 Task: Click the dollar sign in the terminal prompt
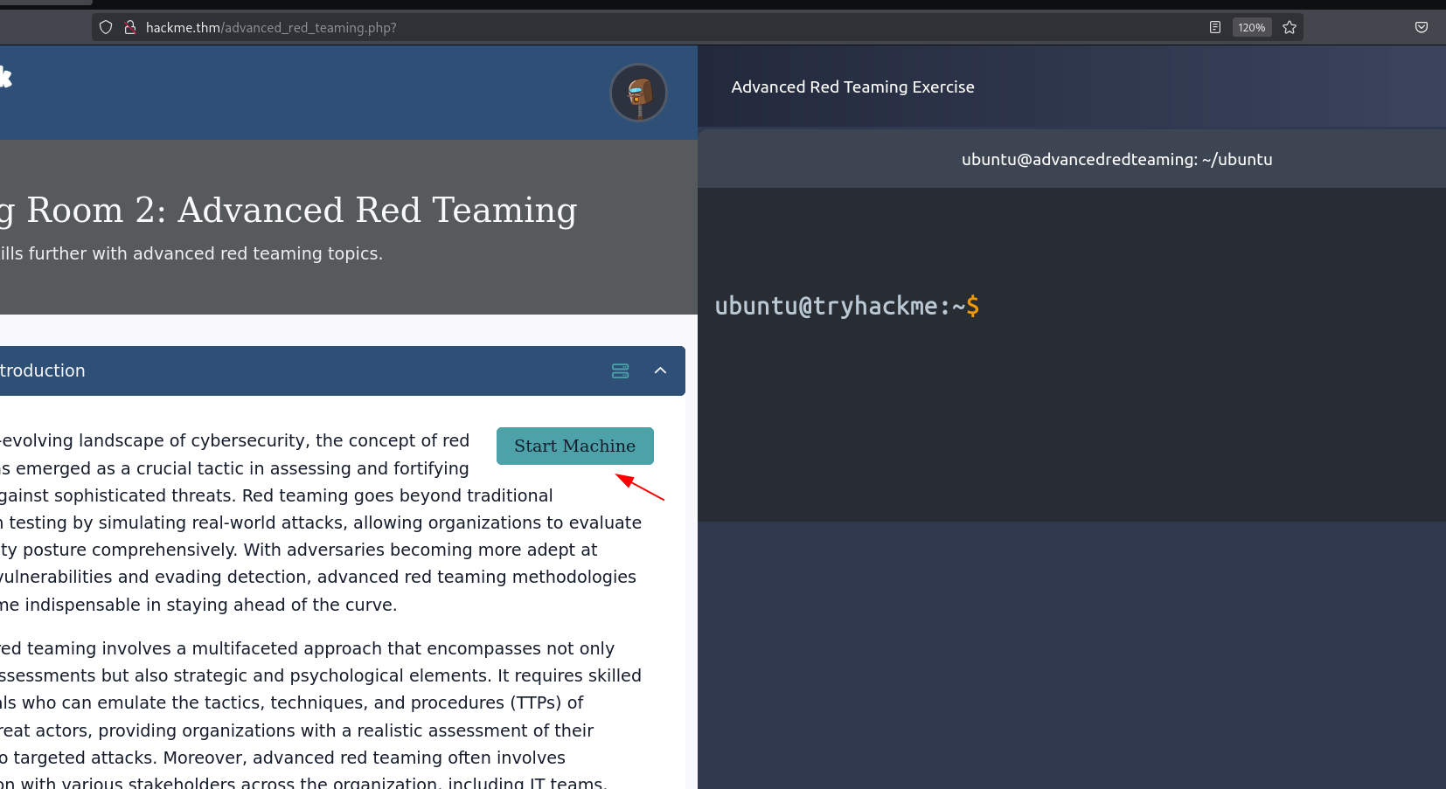coord(973,306)
